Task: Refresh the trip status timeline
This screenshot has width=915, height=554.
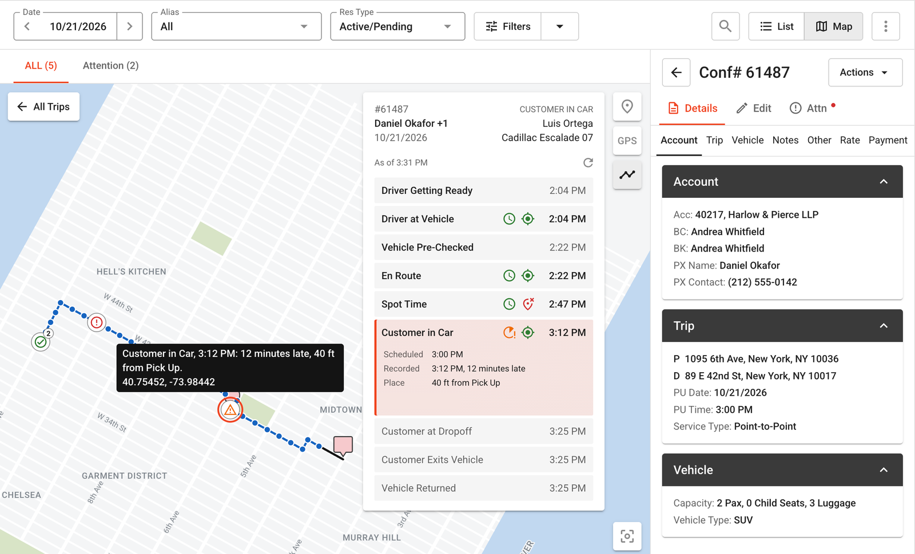Action: pos(588,162)
